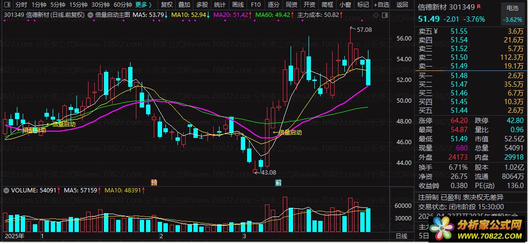The width and height of the screenshot is (530, 244).
Task: Click the 57.08 high price label
Action: [x=365, y=30]
